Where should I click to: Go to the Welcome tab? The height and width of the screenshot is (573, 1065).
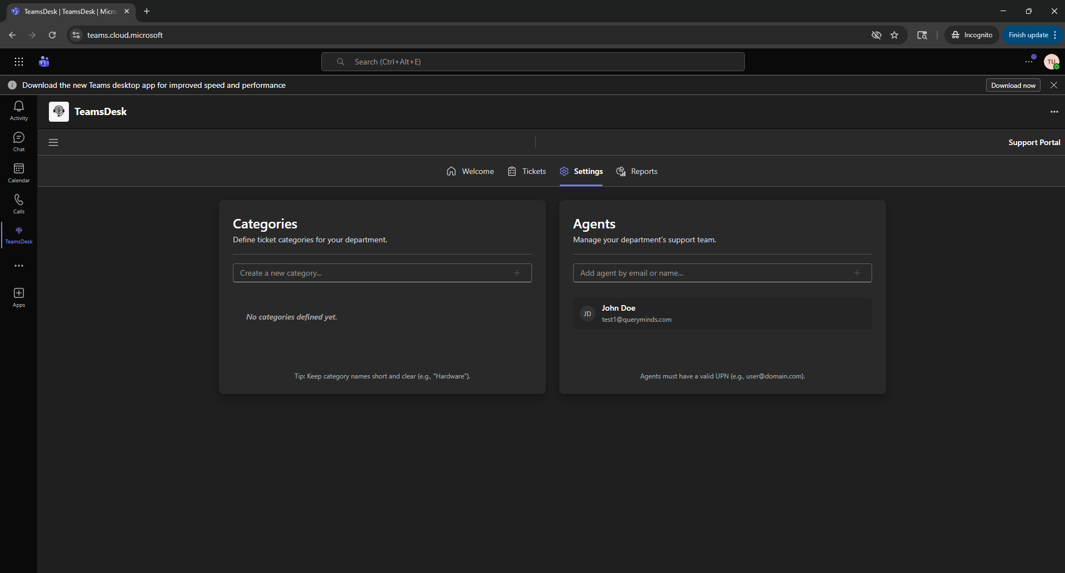coord(470,171)
